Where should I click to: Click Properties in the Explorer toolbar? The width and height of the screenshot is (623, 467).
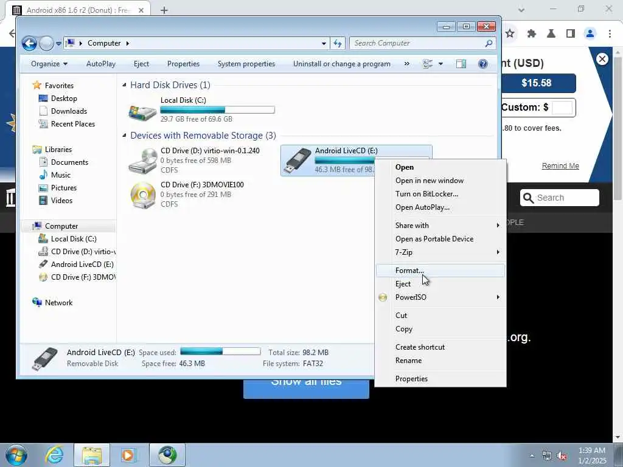tap(183, 64)
